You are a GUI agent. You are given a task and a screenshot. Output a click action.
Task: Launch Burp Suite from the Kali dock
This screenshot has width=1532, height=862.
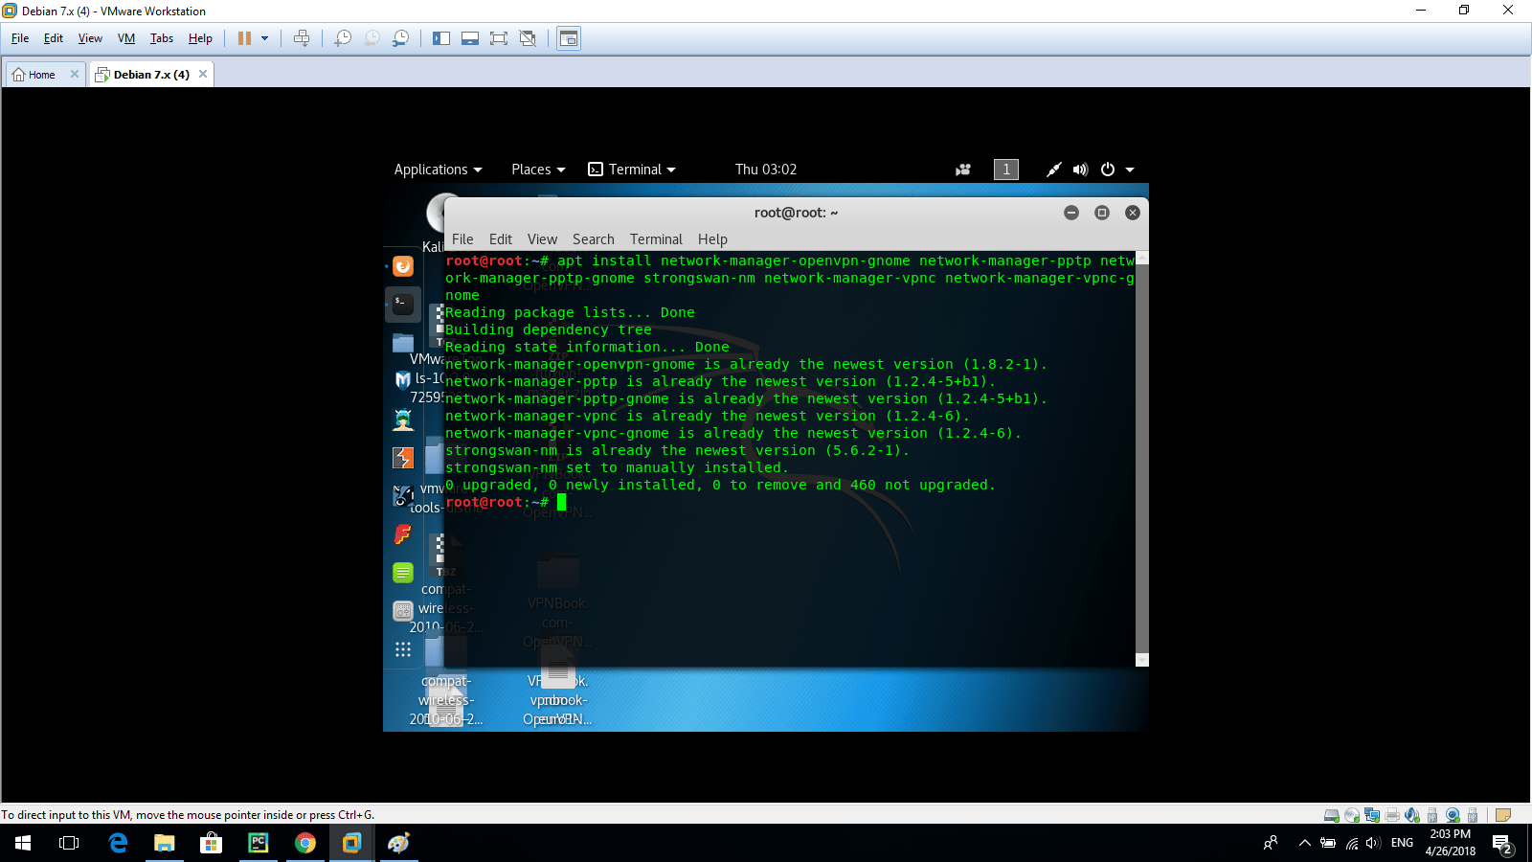pos(403,458)
